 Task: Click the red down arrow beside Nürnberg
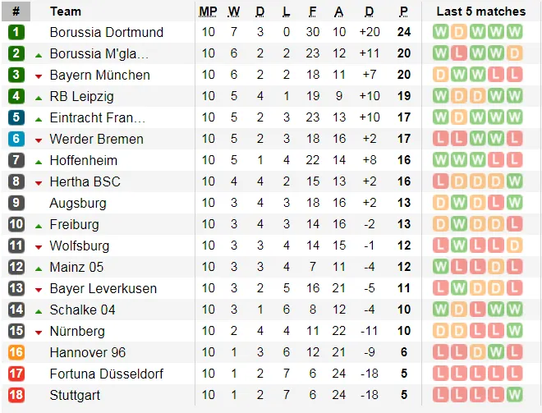pos(39,332)
